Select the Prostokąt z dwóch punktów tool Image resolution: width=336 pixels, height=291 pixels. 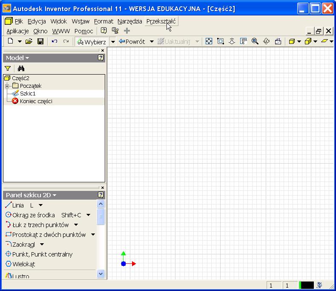click(46, 235)
